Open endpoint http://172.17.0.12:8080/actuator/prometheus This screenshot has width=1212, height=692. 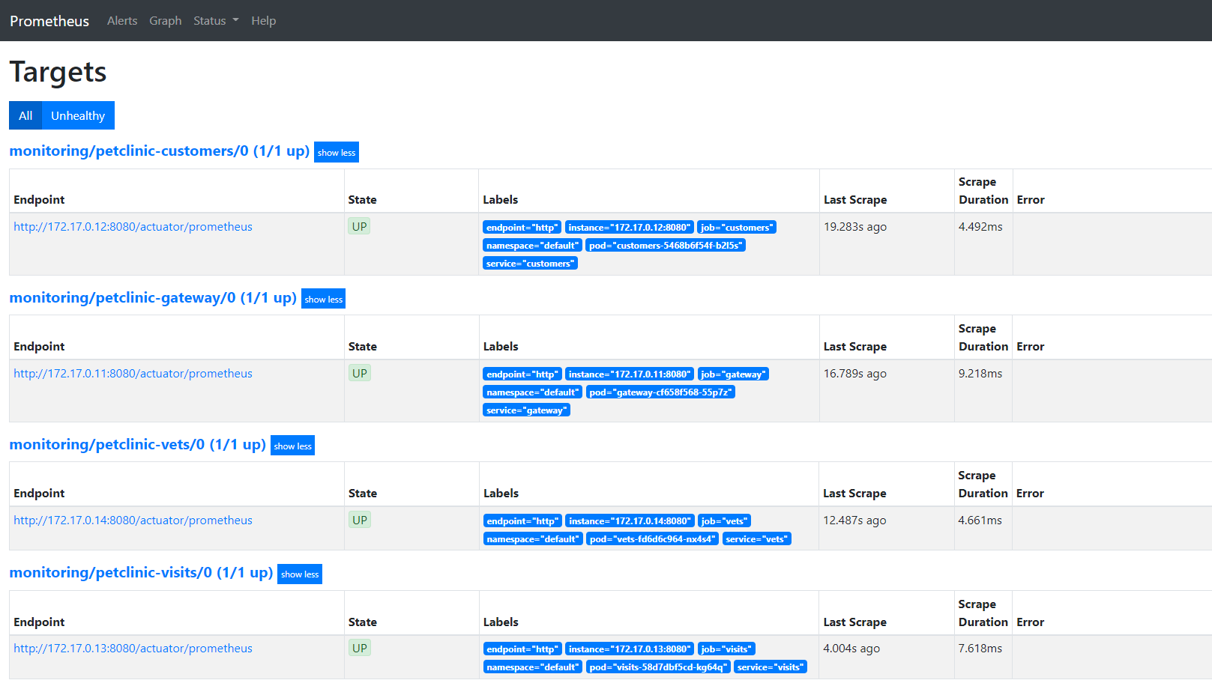tap(133, 227)
